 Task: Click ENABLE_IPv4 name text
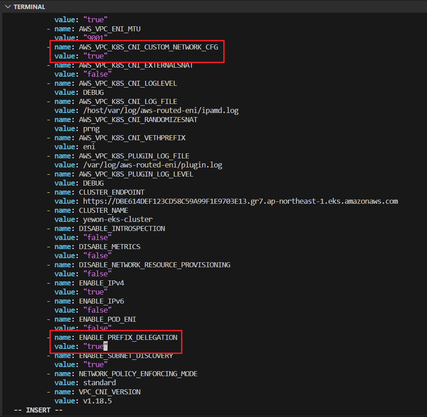102,283
